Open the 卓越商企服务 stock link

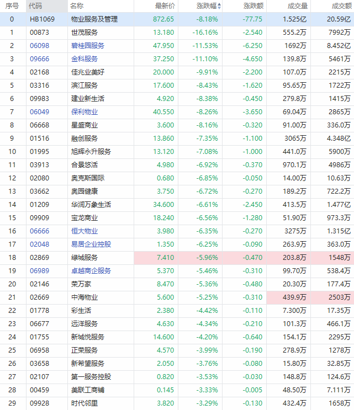(x=91, y=270)
